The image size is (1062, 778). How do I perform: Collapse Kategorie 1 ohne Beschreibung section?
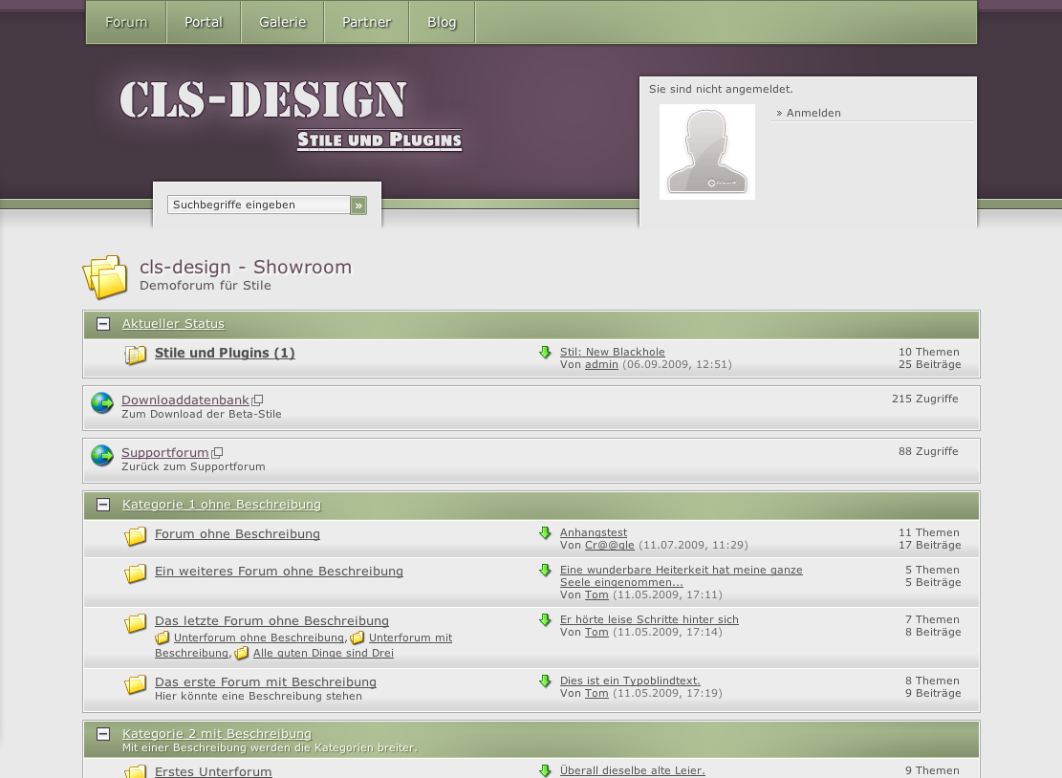click(103, 505)
